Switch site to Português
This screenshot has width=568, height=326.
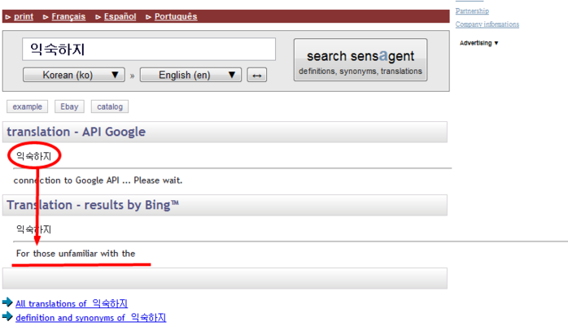tap(176, 16)
